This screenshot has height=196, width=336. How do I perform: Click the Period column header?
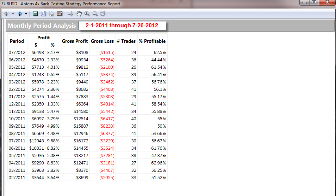coord(17,41)
